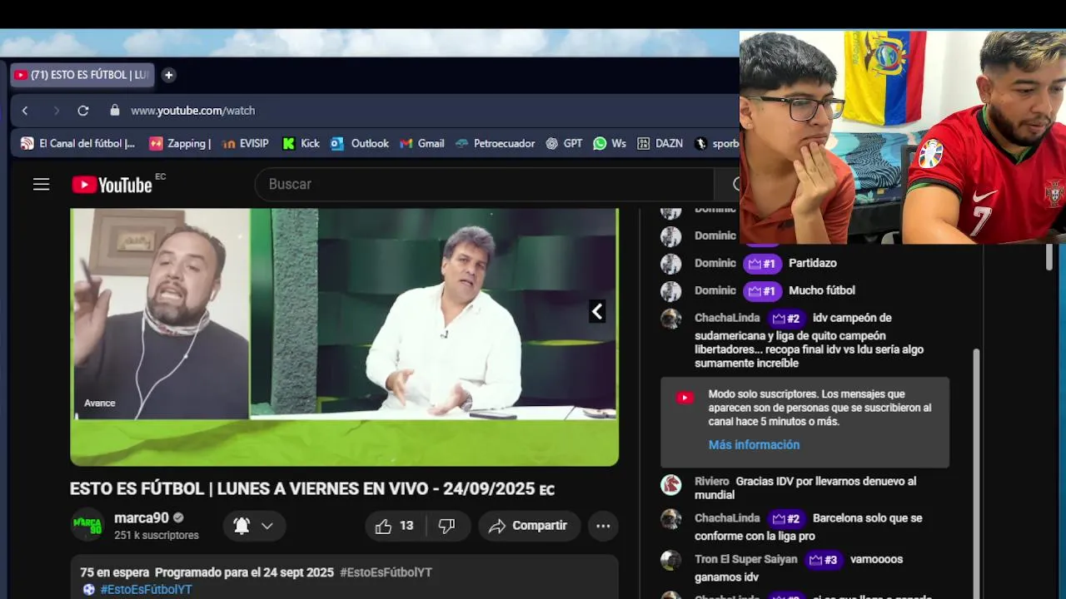Reload the YouTube page
Viewport: 1066px width, 599px height.
click(82, 111)
